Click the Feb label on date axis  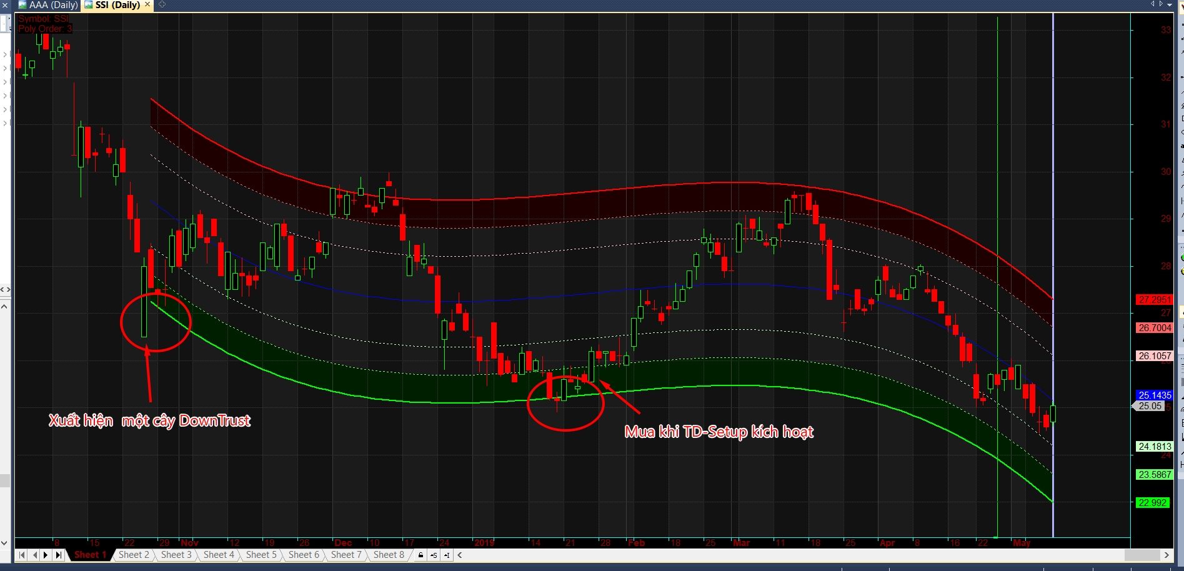click(x=636, y=543)
